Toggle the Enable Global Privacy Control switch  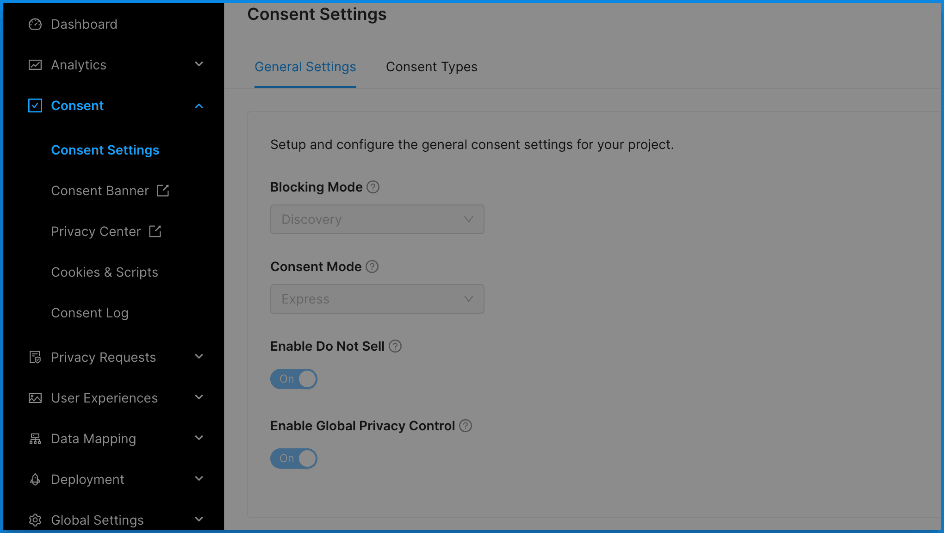[x=294, y=459]
